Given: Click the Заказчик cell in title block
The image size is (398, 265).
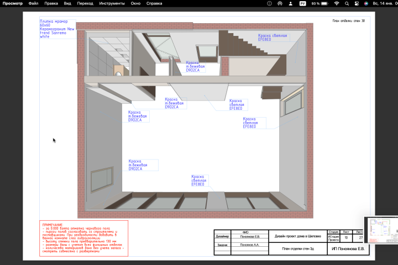Looking at the screenshot, I should (x=222, y=245).
